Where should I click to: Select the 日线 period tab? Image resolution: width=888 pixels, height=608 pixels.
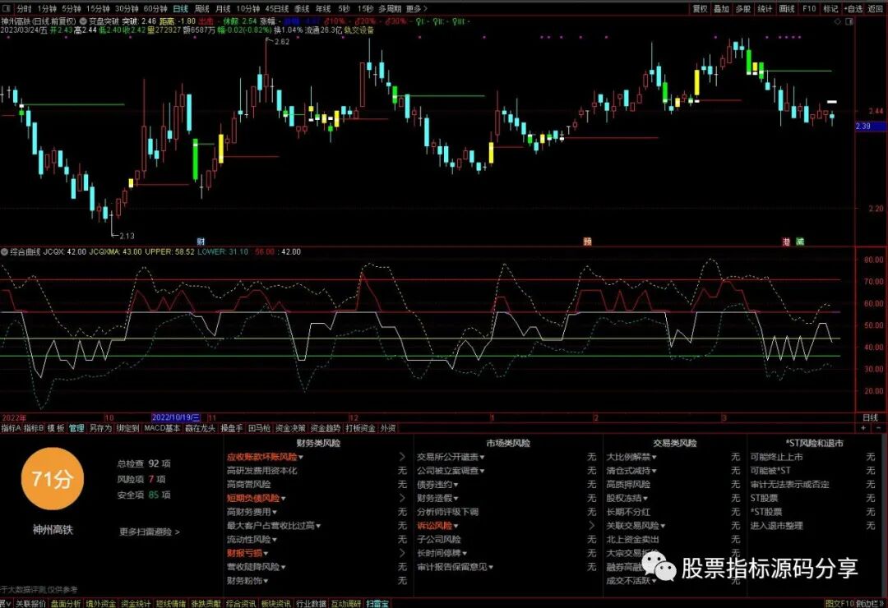[x=181, y=8]
